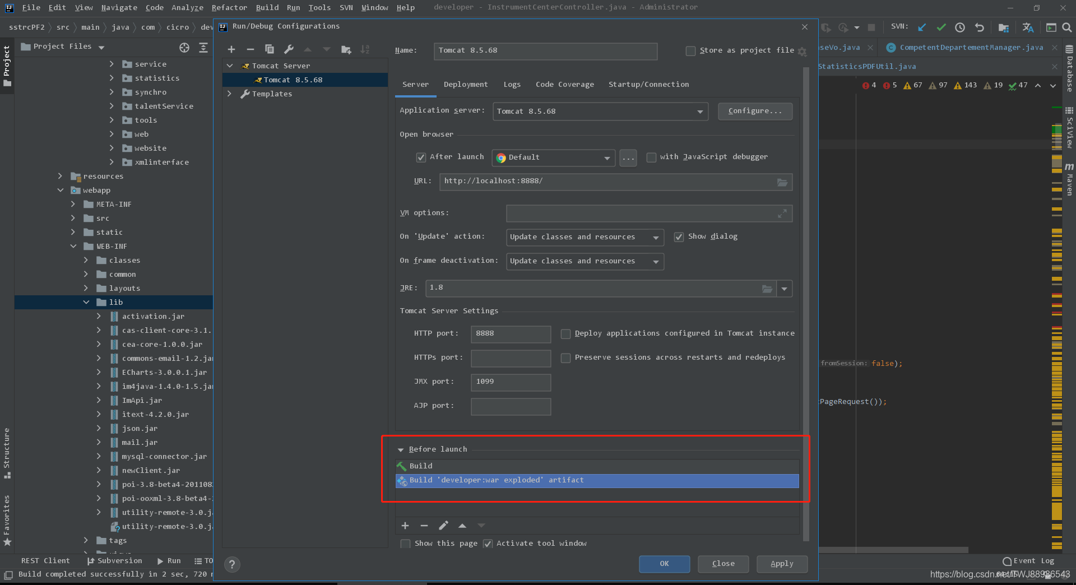Expand resources folder in project tree
This screenshot has height=585, width=1076.
[x=60, y=176]
